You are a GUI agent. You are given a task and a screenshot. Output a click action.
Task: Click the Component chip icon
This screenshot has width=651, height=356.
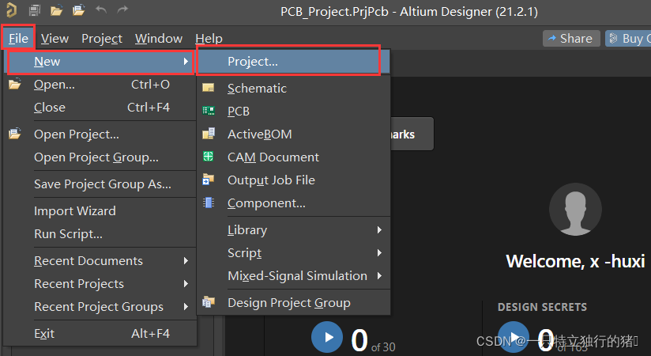pyautogui.click(x=208, y=203)
